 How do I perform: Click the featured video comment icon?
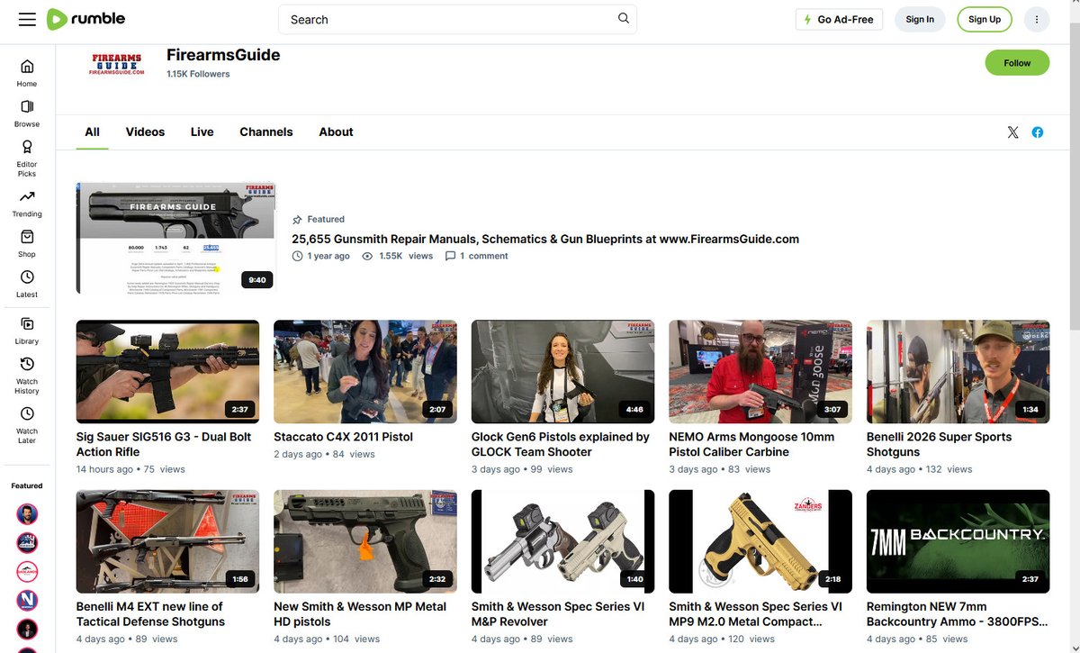pos(451,256)
